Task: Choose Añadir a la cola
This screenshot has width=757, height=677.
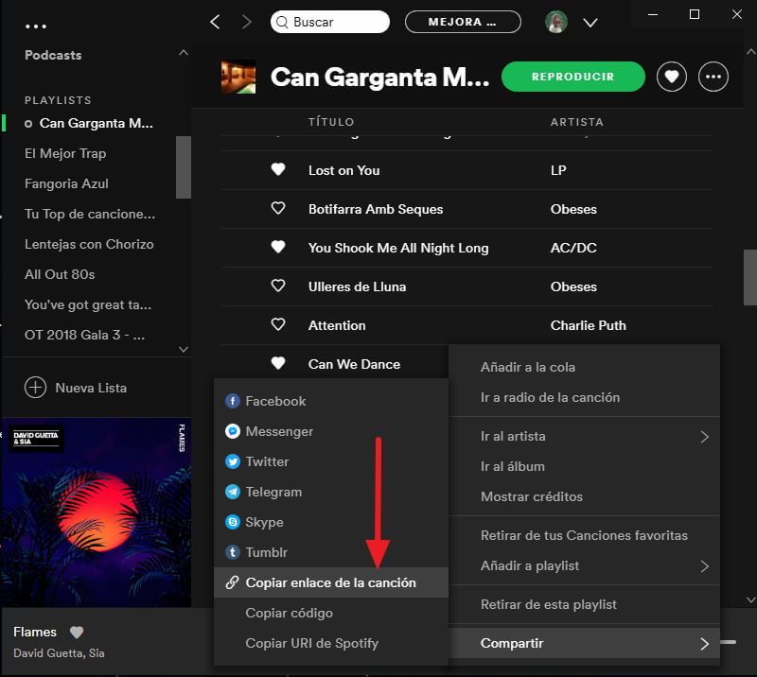Action: tap(584, 367)
